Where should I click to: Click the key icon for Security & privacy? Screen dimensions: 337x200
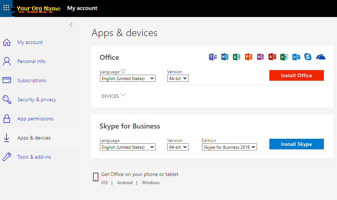(7, 99)
